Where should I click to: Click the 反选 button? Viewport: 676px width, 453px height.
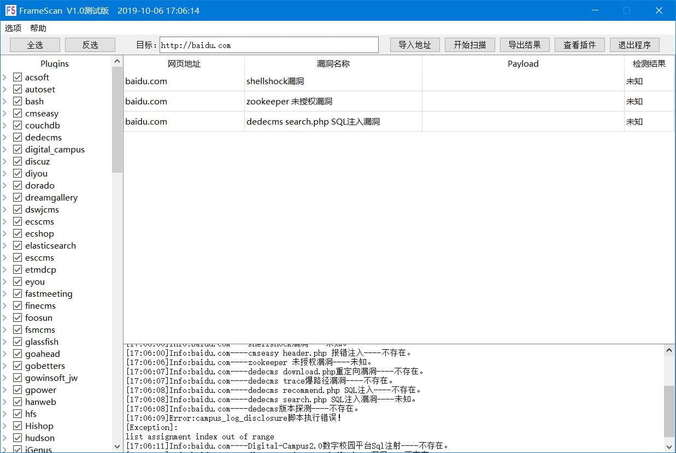(90, 45)
